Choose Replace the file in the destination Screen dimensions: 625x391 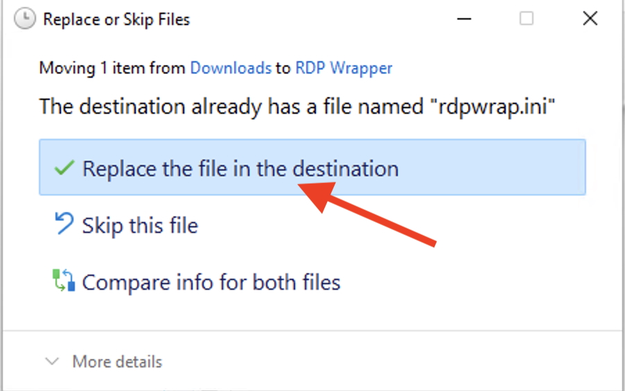pos(312,167)
